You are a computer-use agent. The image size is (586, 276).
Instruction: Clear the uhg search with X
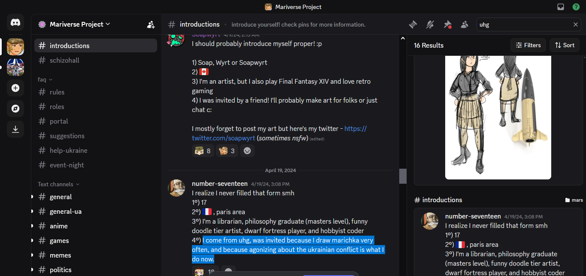576,24
